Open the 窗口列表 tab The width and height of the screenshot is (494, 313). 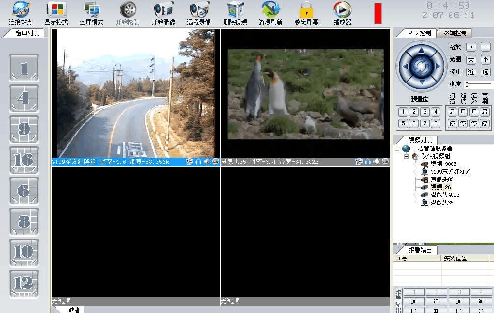pos(27,33)
